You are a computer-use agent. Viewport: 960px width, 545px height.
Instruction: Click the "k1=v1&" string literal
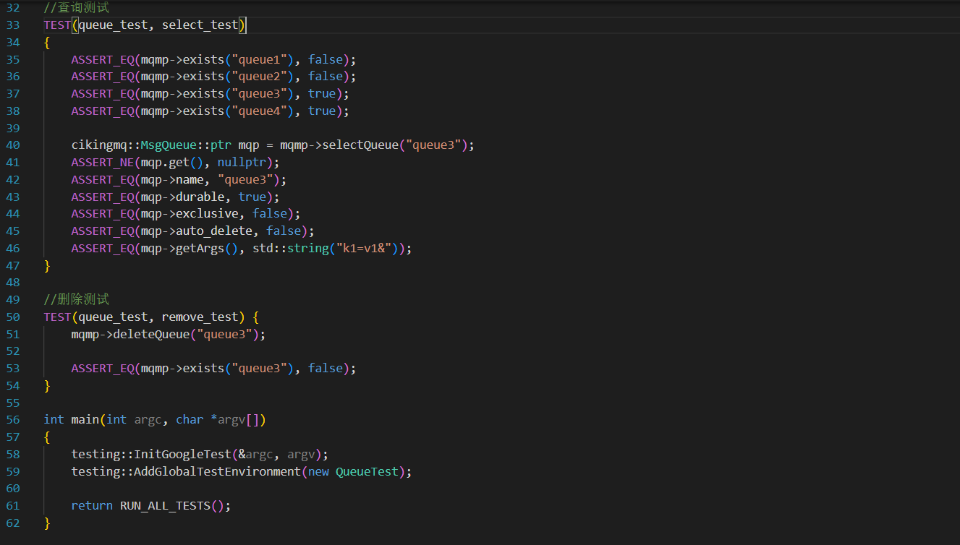pyautogui.click(x=367, y=248)
